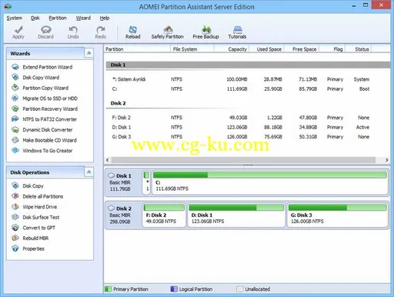This screenshot has height=297, width=394.
Task: Collapse the Wizards panel
Action: pyautogui.click(x=88, y=53)
